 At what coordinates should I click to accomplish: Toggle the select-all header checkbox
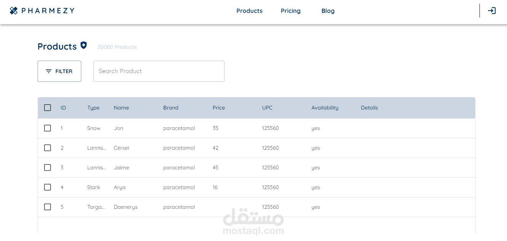(x=48, y=108)
